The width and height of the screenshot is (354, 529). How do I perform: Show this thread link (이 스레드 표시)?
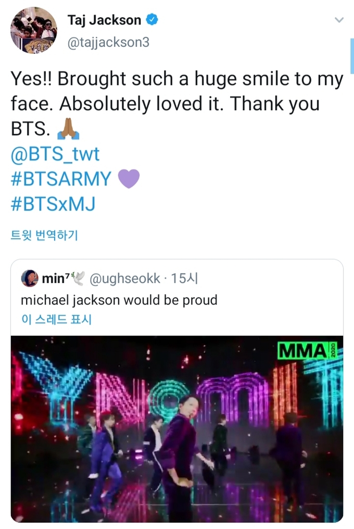point(56,319)
